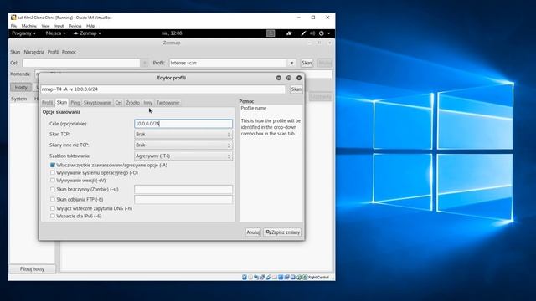Click Zombie scan (-sI) text field
The height and width of the screenshot is (301, 536).
click(183, 190)
